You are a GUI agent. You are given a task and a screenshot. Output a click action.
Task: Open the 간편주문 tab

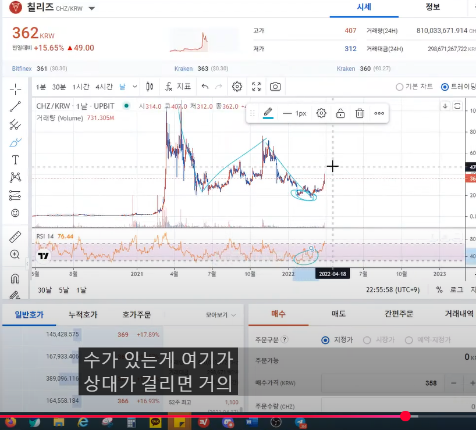click(x=399, y=314)
